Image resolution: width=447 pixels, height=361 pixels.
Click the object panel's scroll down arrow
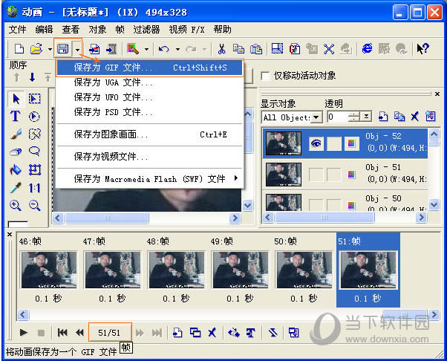pyautogui.click(x=434, y=204)
